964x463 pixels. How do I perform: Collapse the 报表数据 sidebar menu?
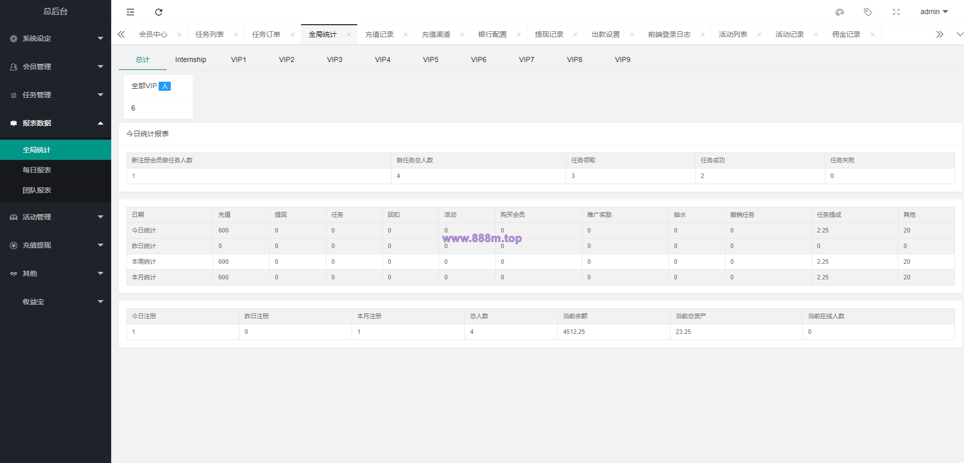coord(56,123)
